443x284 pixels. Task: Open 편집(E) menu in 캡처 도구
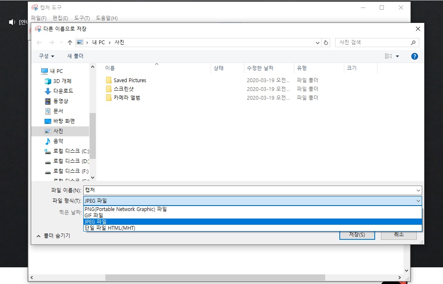coord(60,18)
